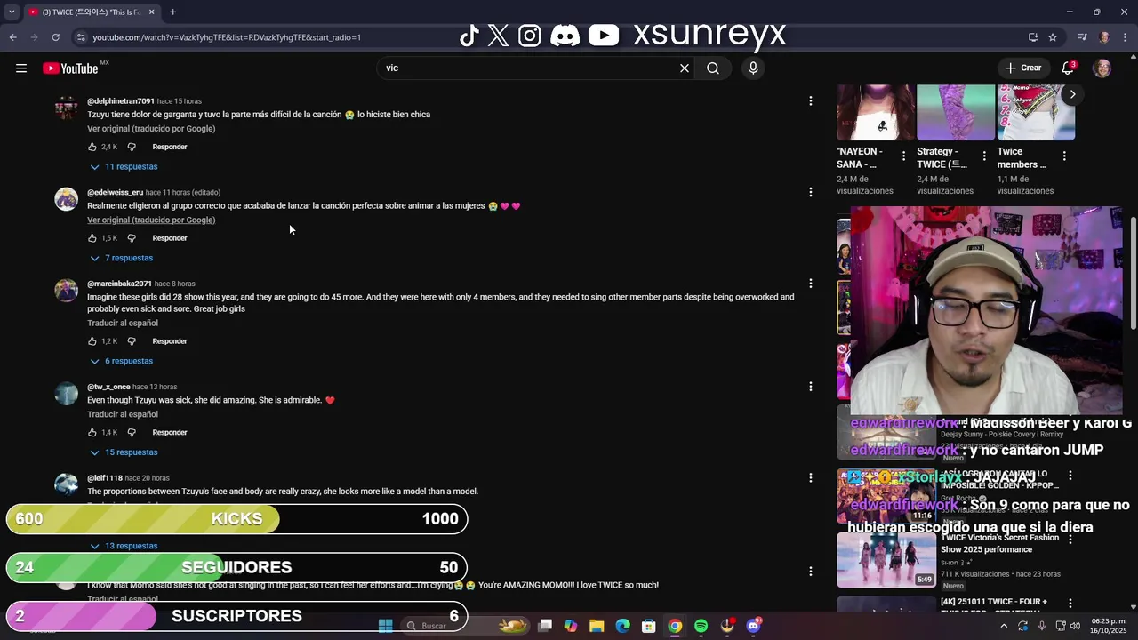The image size is (1138, 640).
Task: Open the Strategy - TWICE video thumbnail
Action: [x=956, y=112]
